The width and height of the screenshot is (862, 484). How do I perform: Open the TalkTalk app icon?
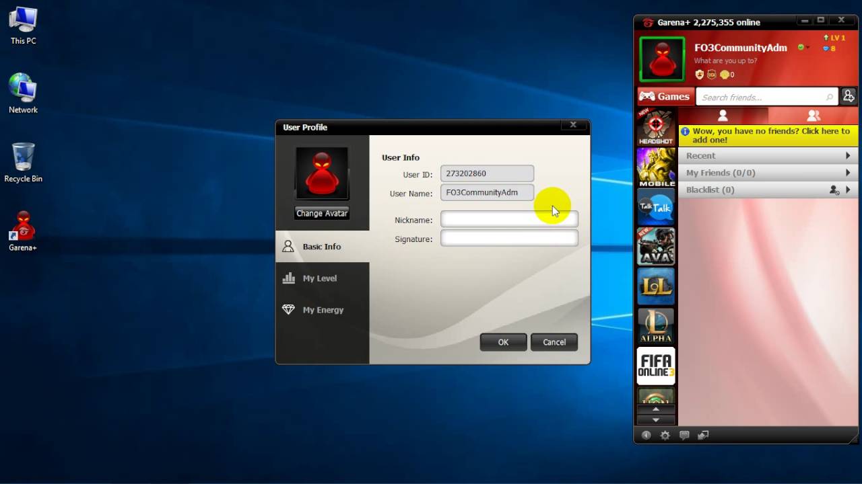(656, 207)
